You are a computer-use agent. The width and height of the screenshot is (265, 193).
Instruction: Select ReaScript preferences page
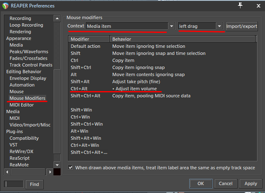click(x=20, y=158)
